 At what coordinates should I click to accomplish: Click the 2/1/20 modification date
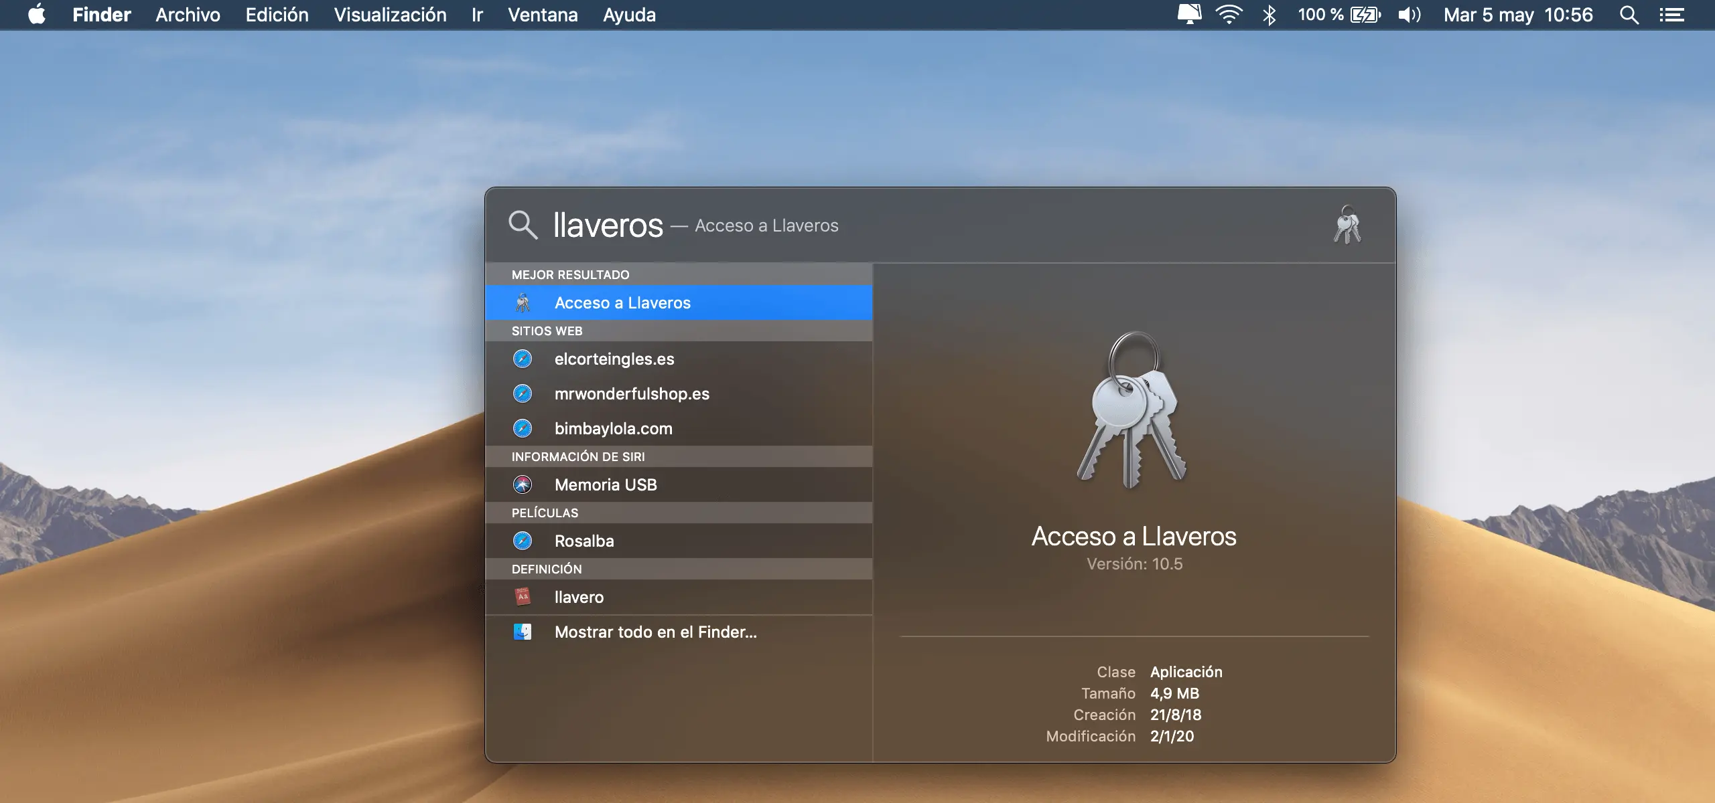coord(1172,736)
